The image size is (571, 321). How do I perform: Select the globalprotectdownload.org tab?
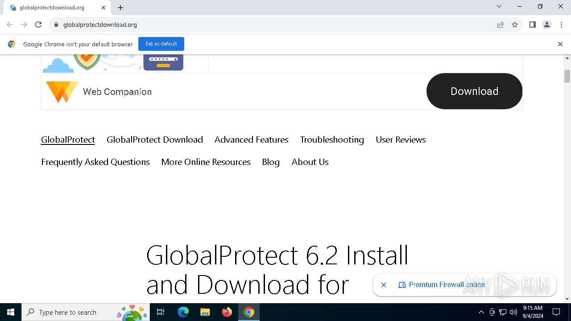[57, 8]
